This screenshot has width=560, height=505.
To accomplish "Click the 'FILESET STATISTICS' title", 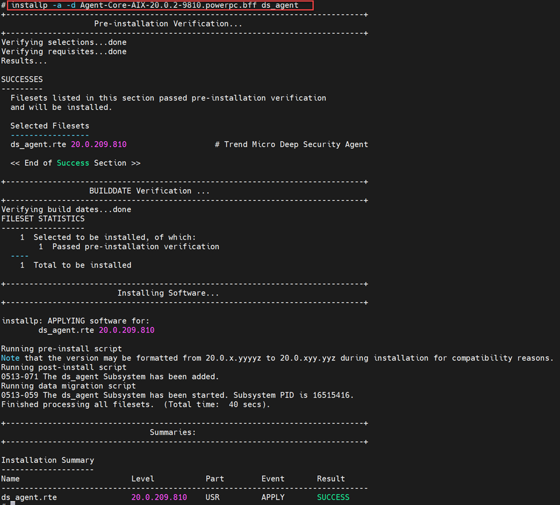I will tap(43, 219).
